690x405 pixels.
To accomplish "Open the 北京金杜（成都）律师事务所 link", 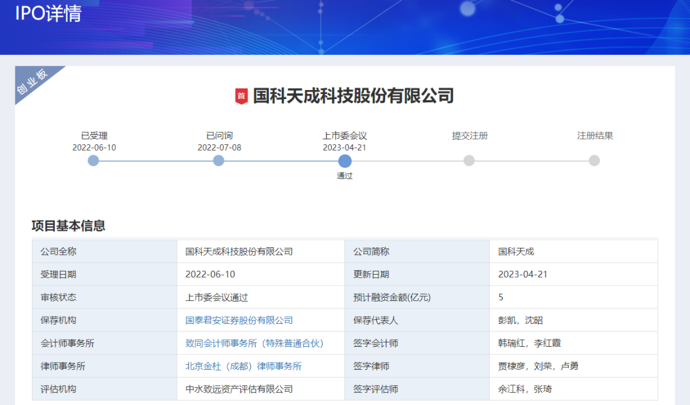I will (x=243, y=366).
